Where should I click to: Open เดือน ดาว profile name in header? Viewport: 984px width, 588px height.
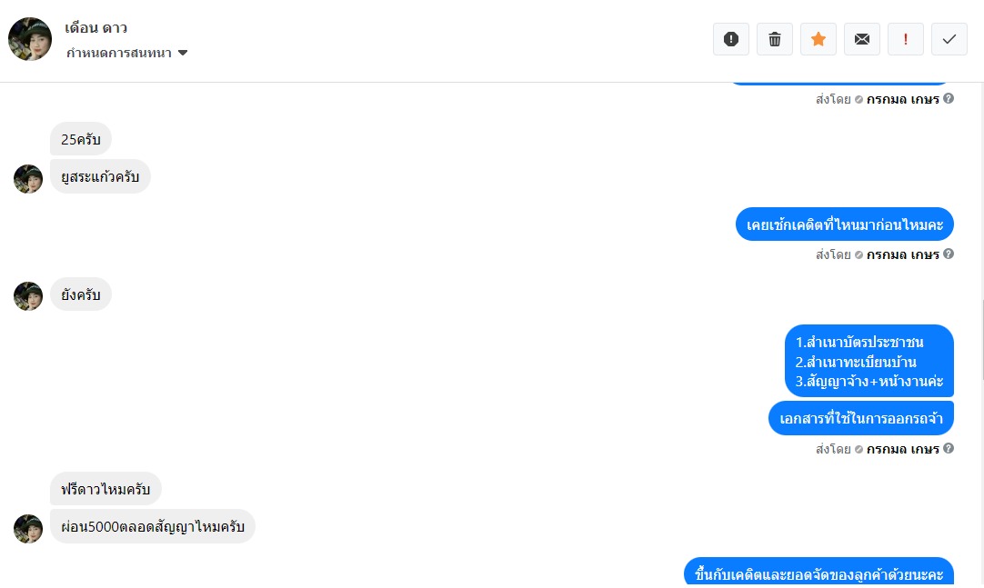tap(96, 27)
